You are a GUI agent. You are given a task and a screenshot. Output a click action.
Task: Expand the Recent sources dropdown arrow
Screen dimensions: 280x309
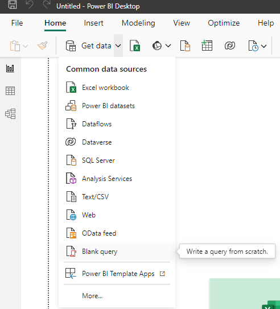(264, 46)
